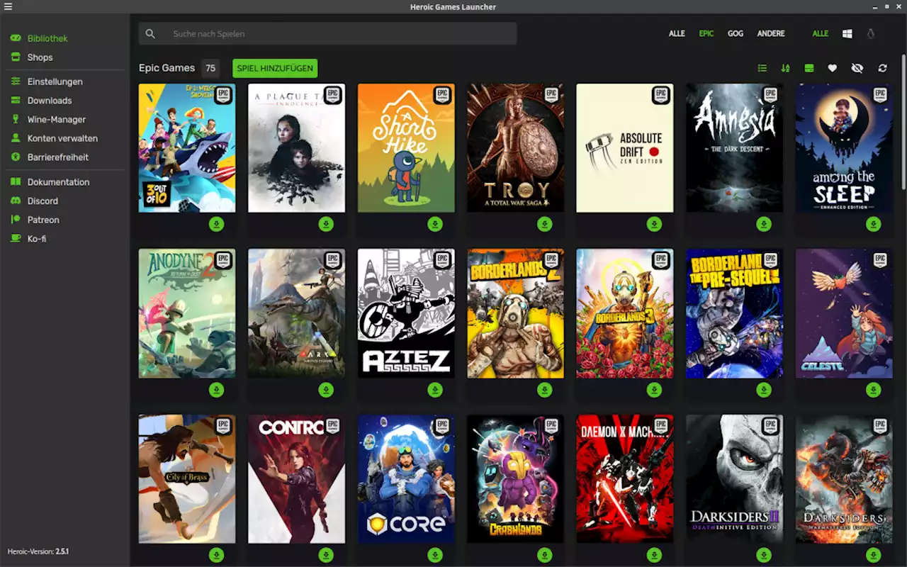Download A Plague Tale Innocence
Screen dimensions: 907x567
click(x=326, y=224)
